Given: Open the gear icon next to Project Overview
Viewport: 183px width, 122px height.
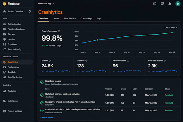Looking at the screenshot, I should 30,11.
